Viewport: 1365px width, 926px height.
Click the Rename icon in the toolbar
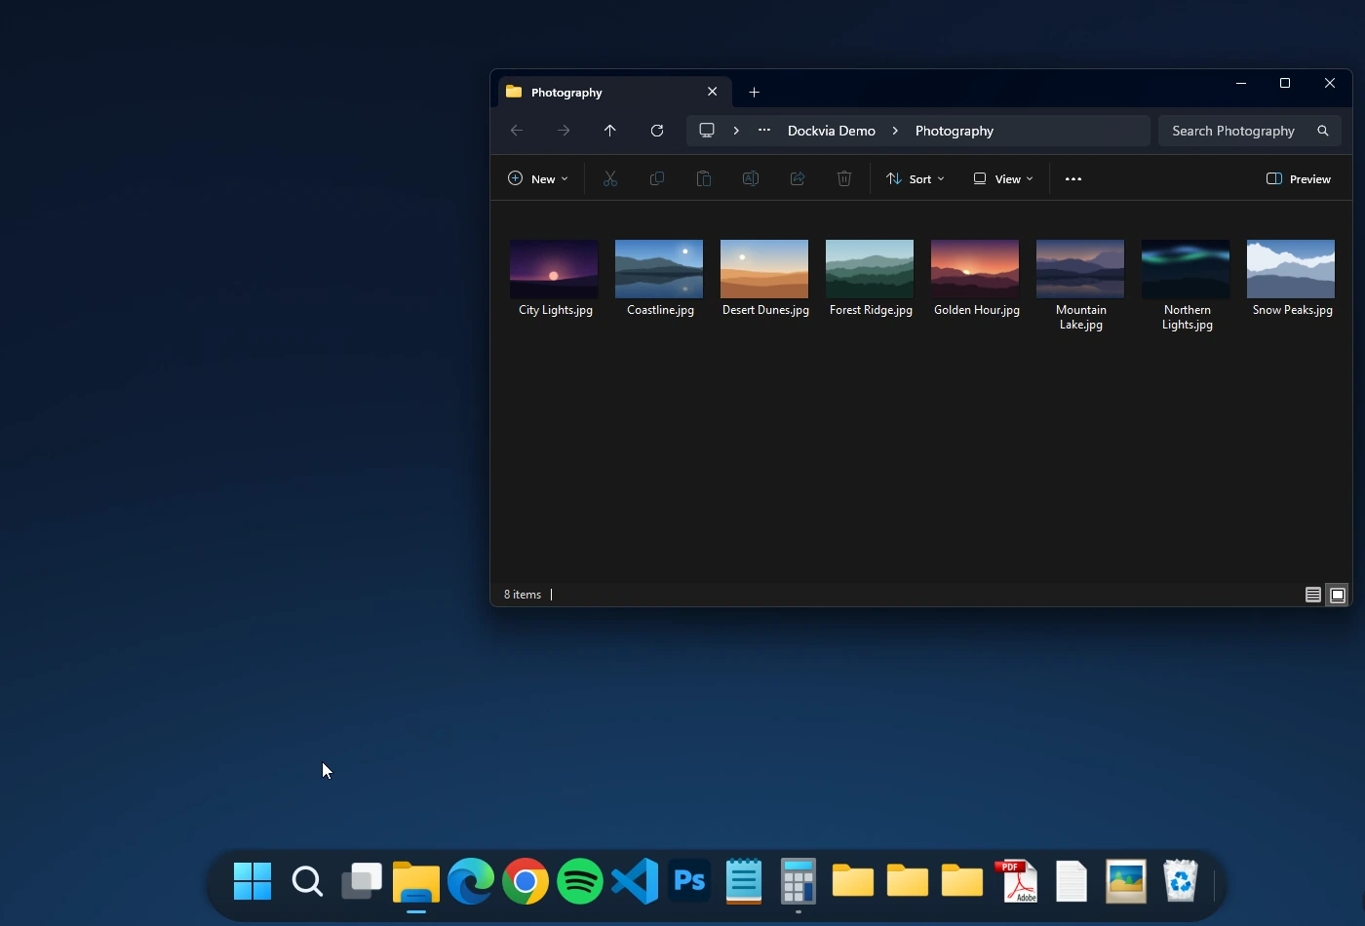click(x=751, y=179)
